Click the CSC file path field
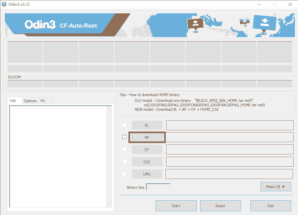 tap(230, 162)
